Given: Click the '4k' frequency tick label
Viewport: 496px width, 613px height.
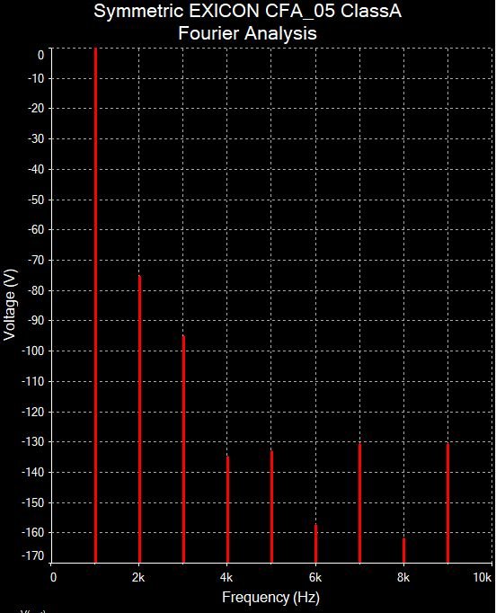Looking at the screenshot, I should (x=226, y=577).
